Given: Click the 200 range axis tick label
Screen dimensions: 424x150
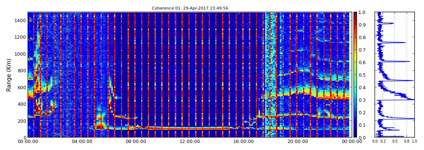Looking at the screenshot, I should click(x=22, y=121).
